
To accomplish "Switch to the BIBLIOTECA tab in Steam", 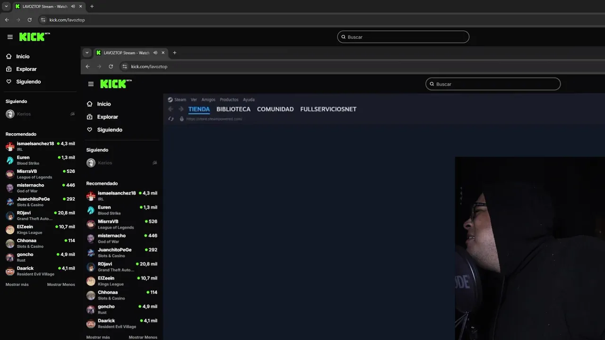I will [x=233, y=109].
